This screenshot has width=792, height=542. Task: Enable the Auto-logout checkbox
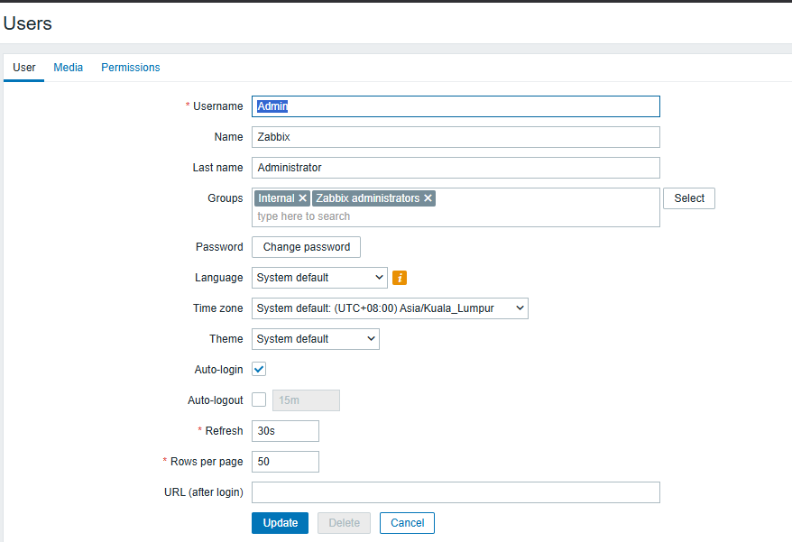click(259, 400)
